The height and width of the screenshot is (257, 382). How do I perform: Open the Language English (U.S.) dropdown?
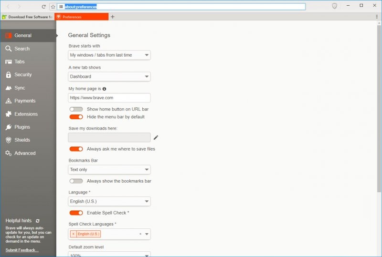(x=109, y=201)
